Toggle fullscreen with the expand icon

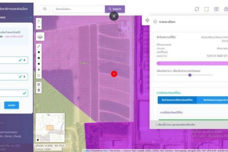coord(207,9)
